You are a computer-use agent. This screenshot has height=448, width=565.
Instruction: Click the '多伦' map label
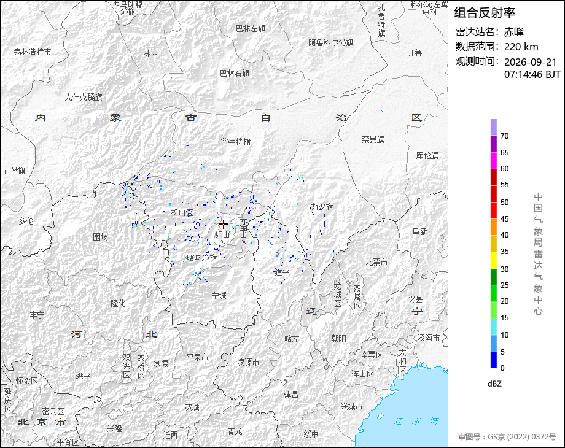26,221
